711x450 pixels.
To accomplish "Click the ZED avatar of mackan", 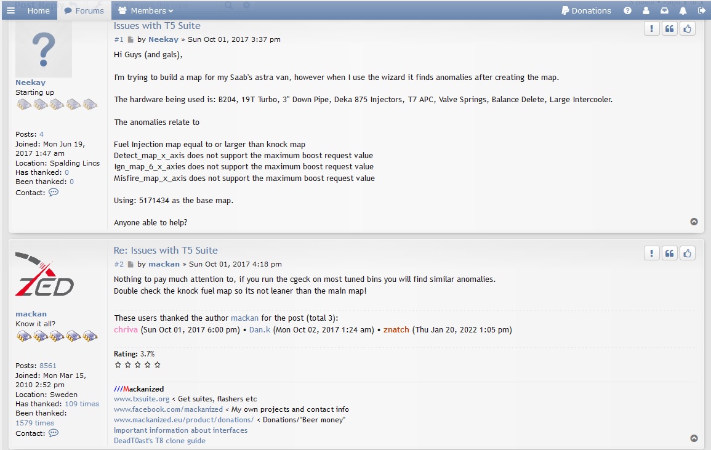I will [x=44, y=275].
